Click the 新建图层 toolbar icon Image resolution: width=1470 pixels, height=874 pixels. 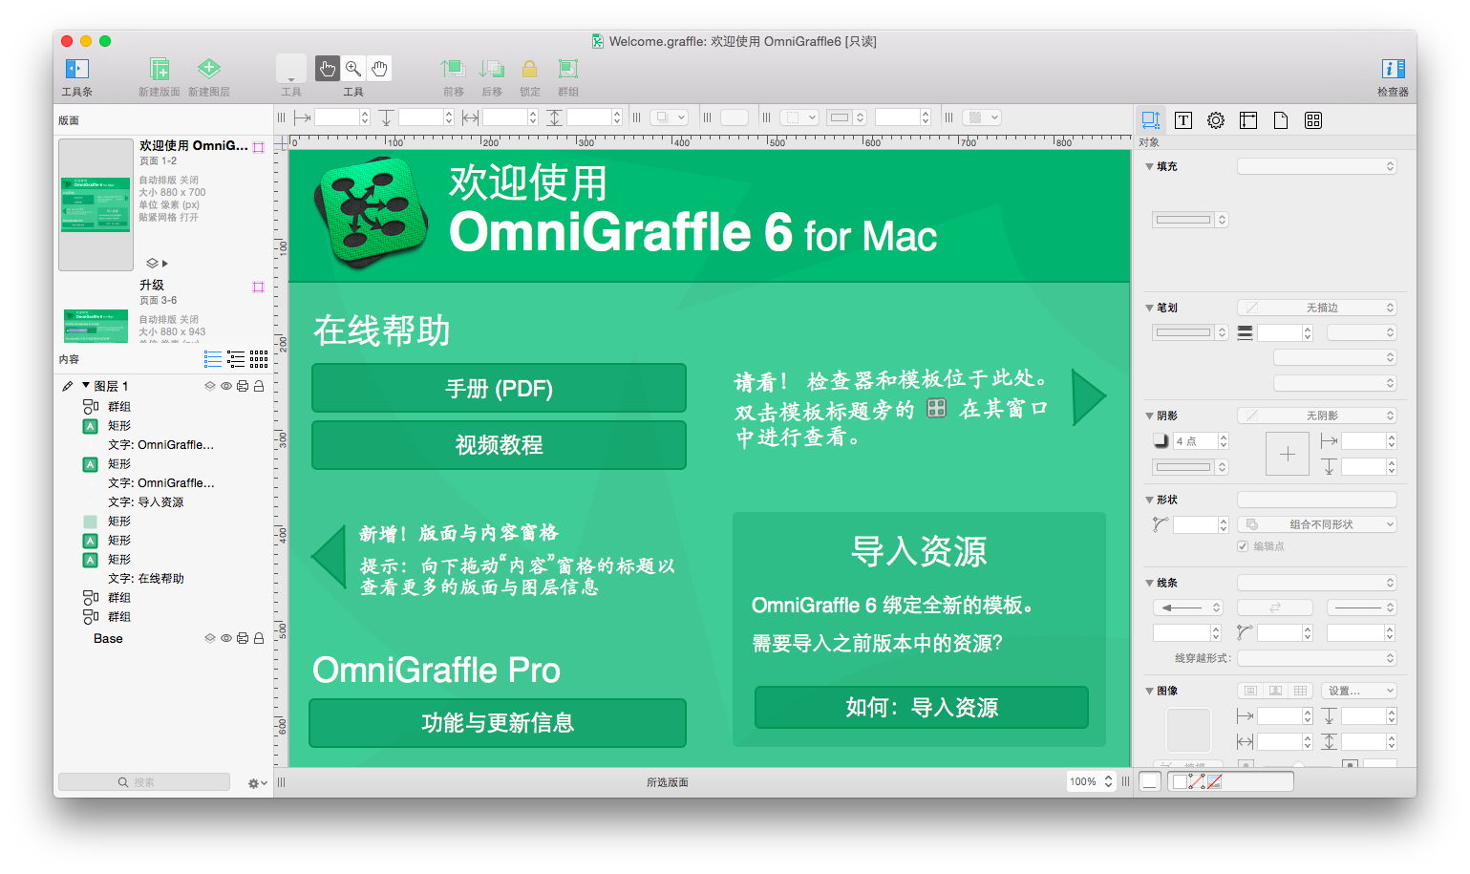208,69
